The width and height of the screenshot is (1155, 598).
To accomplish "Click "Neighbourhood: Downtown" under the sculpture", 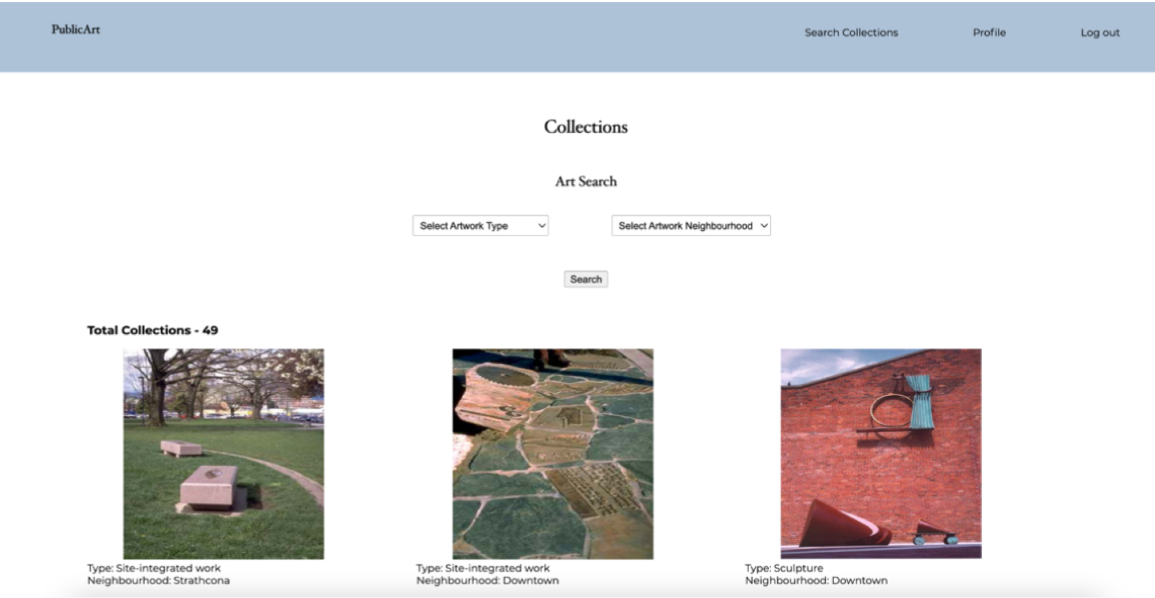I will pyautogui.click(x=816, y=581).
